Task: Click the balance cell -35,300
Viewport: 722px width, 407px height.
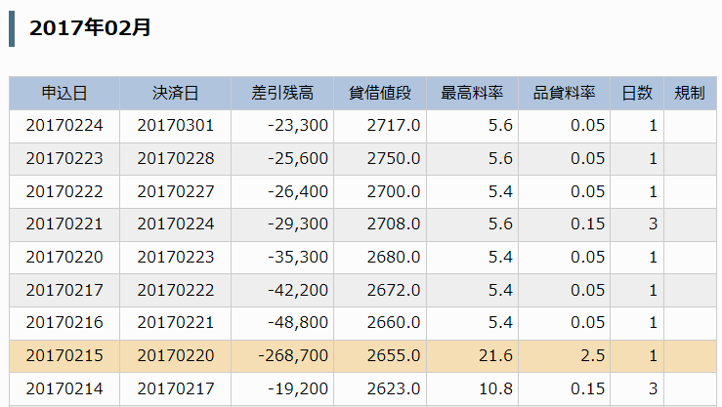Action: coord(298,257)
